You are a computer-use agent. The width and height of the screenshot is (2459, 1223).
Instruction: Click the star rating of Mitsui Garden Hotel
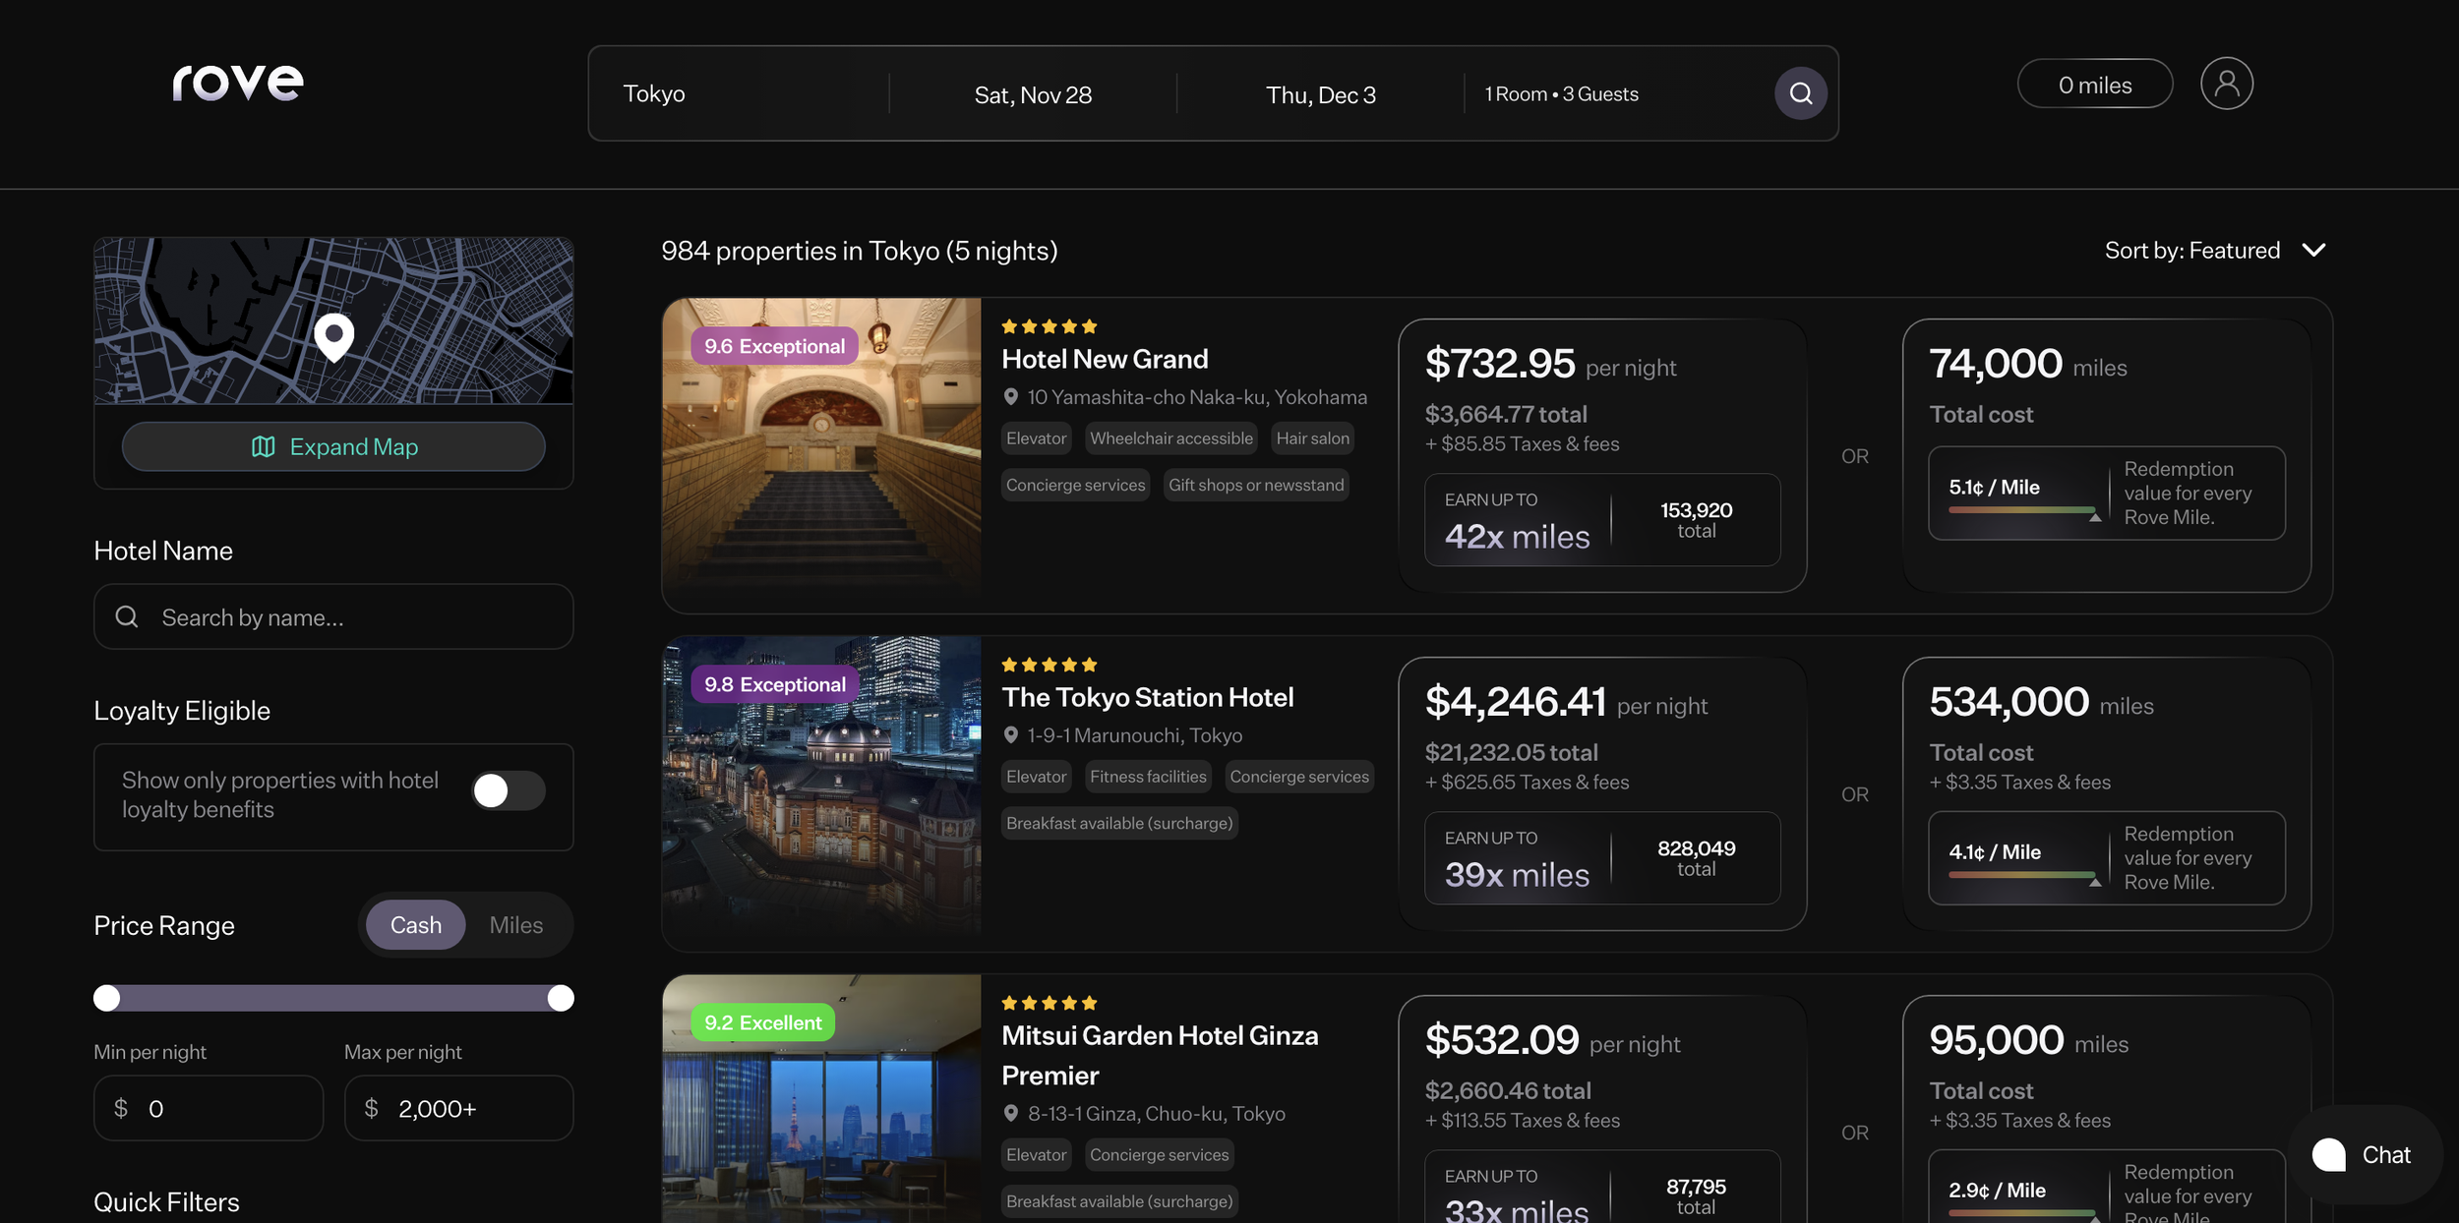click(1049, 1003)
